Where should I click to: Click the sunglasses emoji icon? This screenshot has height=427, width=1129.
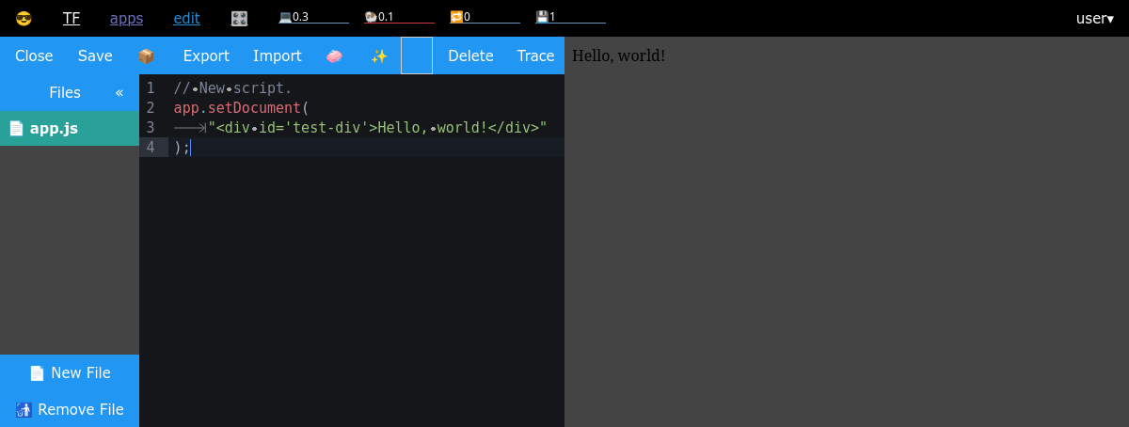pos(24,18)
